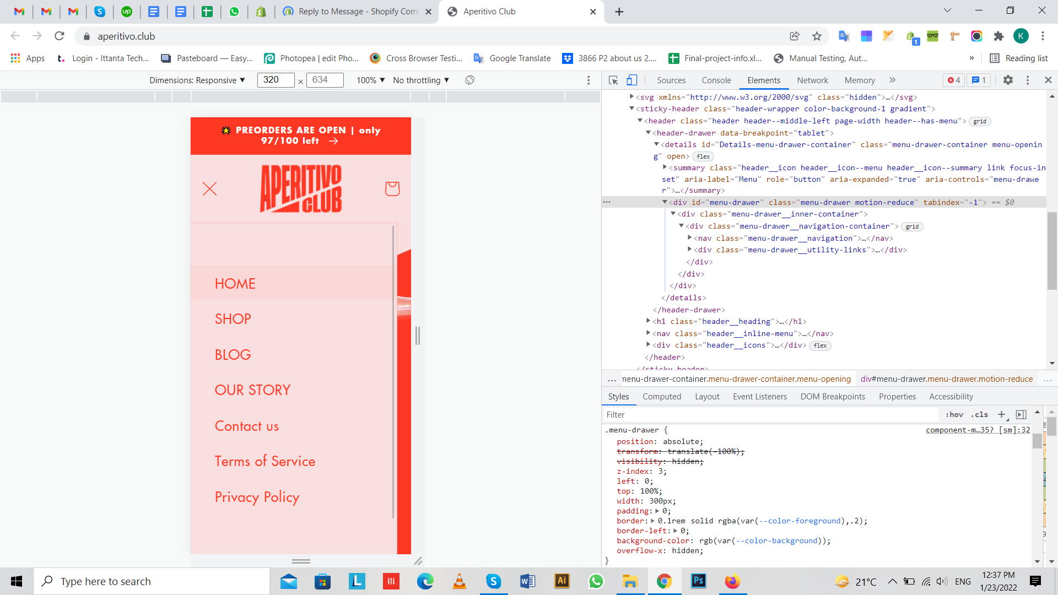Bookmark this page with star icon
This screenshot has height=595, width=1058.
[x=817, y=36]
